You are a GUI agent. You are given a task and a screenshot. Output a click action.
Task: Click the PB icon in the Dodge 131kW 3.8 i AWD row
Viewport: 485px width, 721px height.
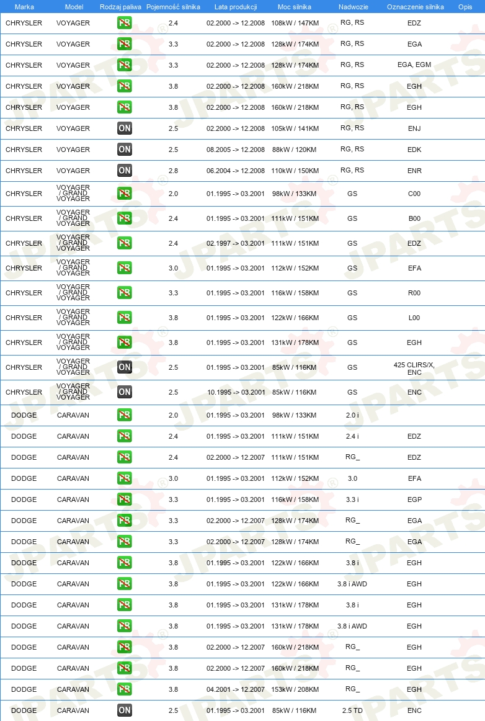click(x=125, y=626)
